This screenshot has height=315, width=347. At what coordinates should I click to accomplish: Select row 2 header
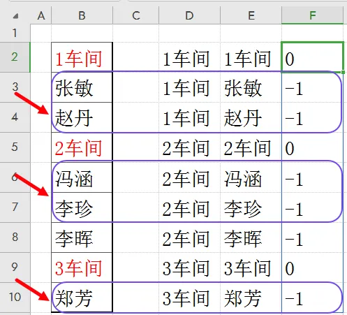15,57
